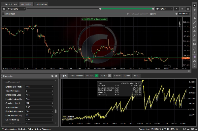Click the Equity legend entry below Balance
Image resolution: width=198 pixels, height=131 pixels.
[x=68, y=119]
